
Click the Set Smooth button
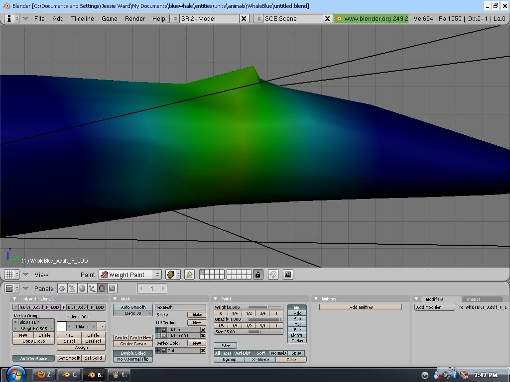click(69, 358)
